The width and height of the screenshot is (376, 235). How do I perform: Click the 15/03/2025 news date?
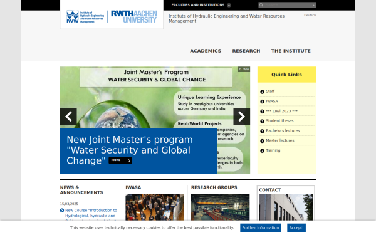tap(69, 204)
